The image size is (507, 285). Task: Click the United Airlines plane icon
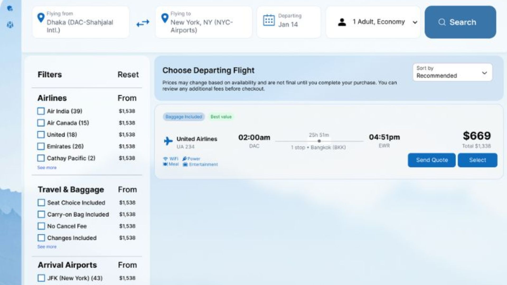tap(168, 141)
